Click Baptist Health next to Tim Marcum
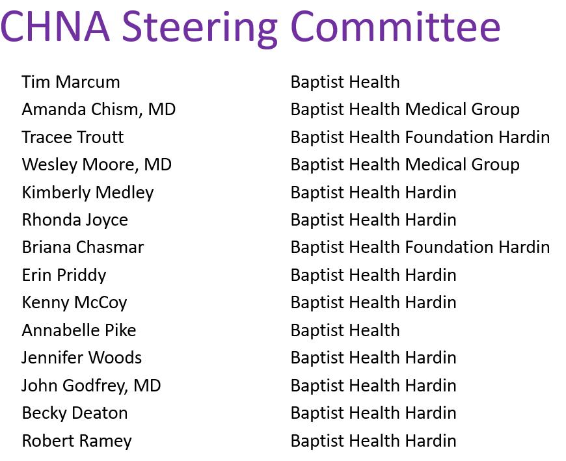This screenshot has height=461, width=566. 345,82
